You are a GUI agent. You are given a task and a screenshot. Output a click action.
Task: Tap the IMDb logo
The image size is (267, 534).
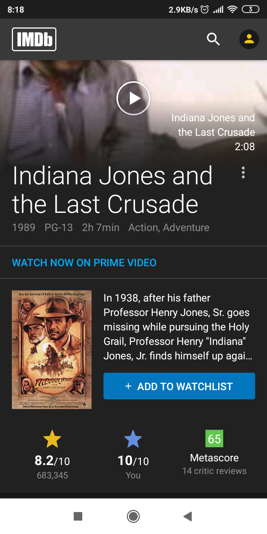(34, 39)
